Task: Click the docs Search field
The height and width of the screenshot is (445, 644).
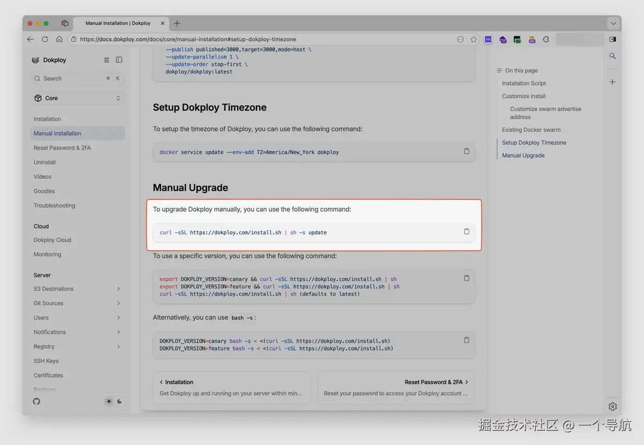Action: tap(78, 78)
